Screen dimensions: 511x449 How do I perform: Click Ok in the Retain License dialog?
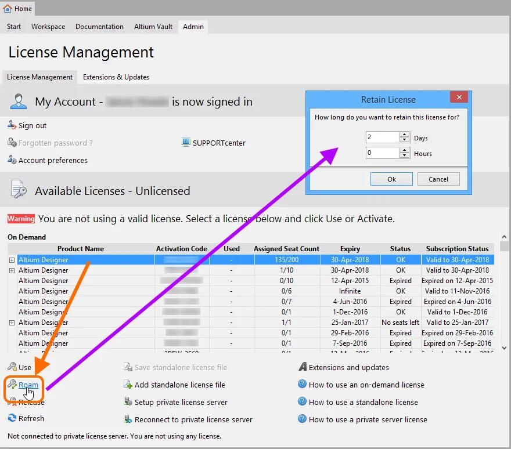coord(391,179)
